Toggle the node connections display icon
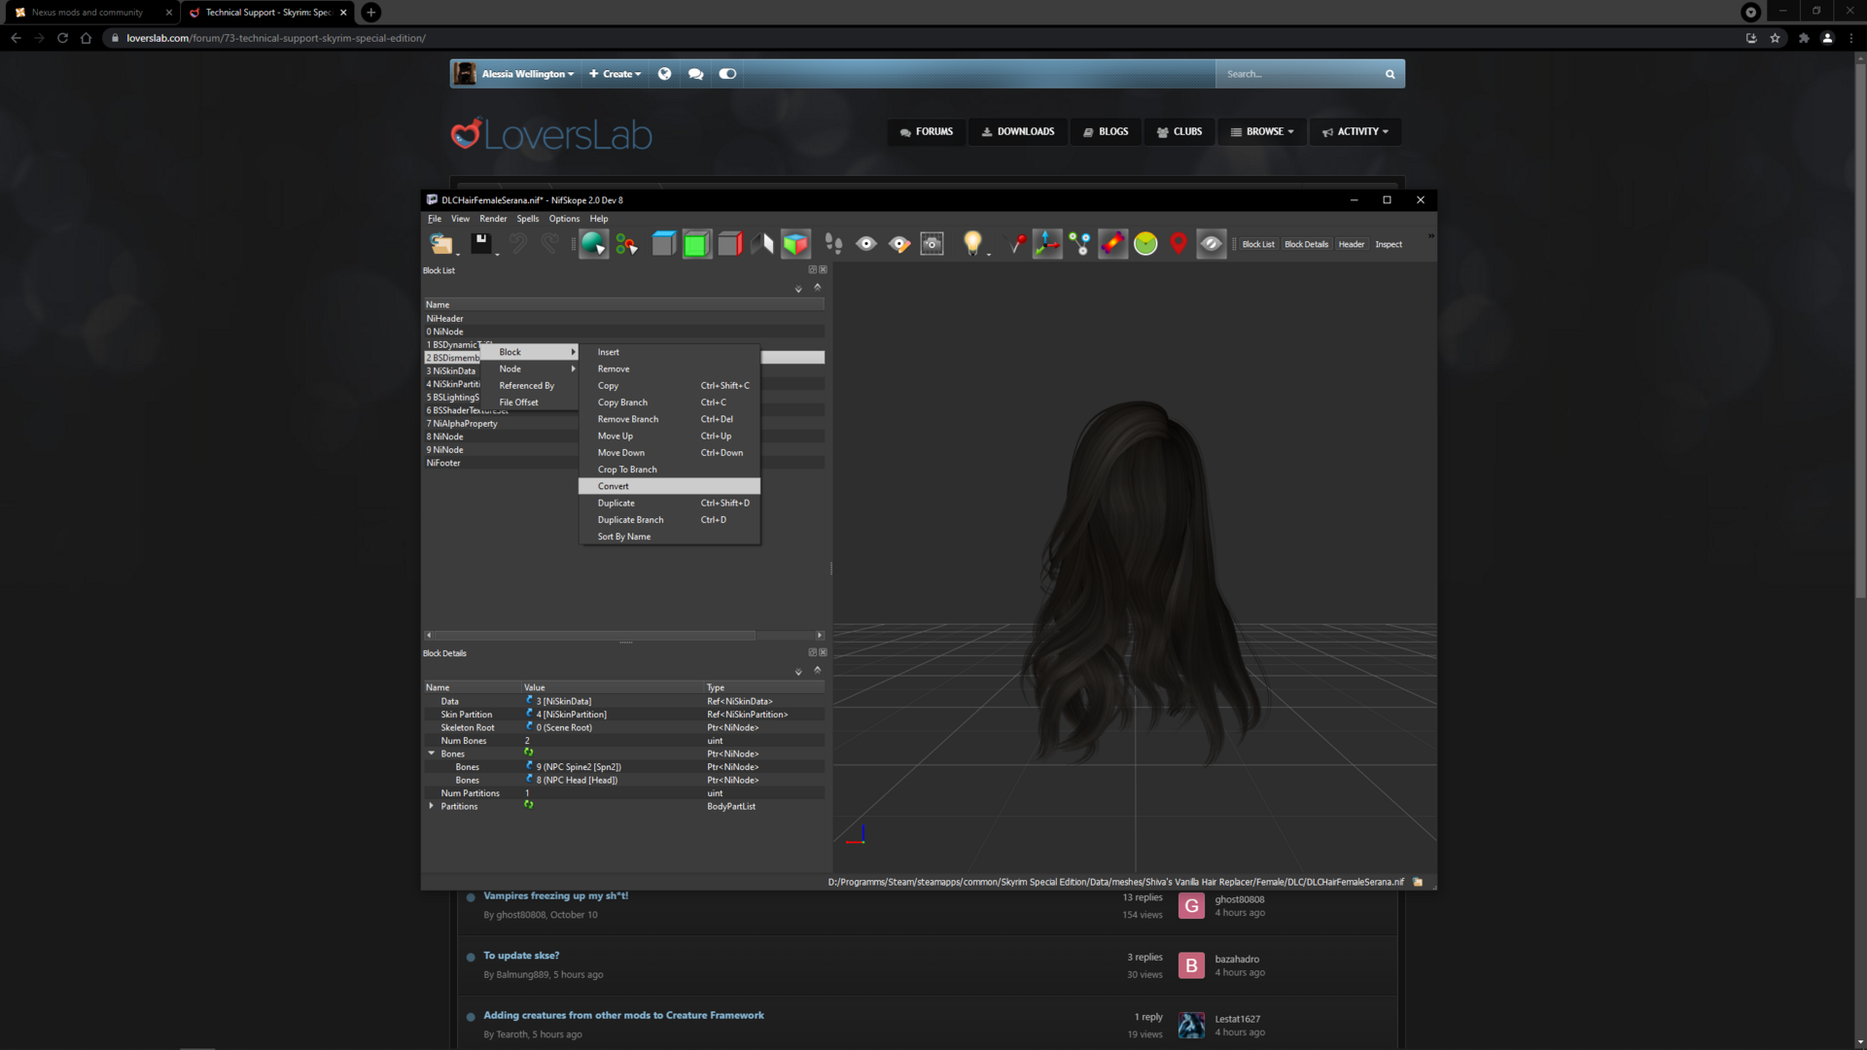The image size is (1867, 1050). pyautogui.click(x=1079, y=244)
